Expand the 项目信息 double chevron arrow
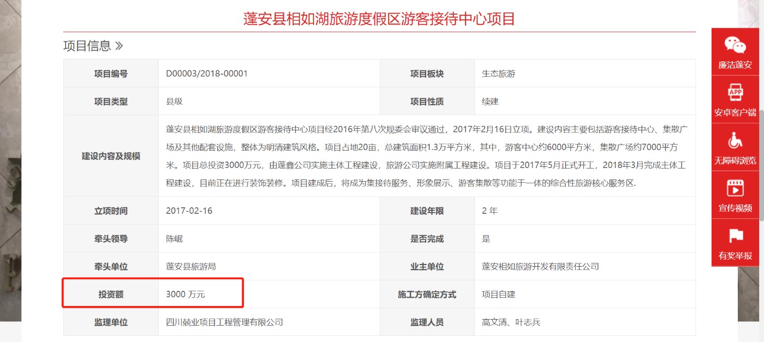 click(119, 46)
